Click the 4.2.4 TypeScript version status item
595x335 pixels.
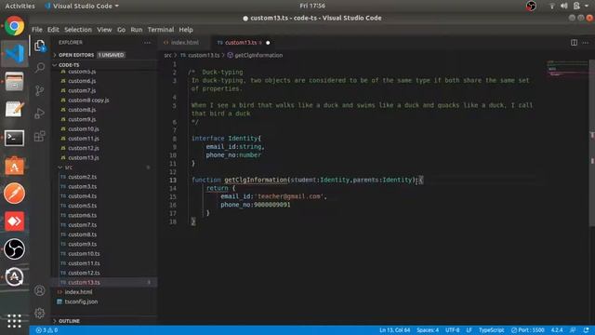click(557, 330)
